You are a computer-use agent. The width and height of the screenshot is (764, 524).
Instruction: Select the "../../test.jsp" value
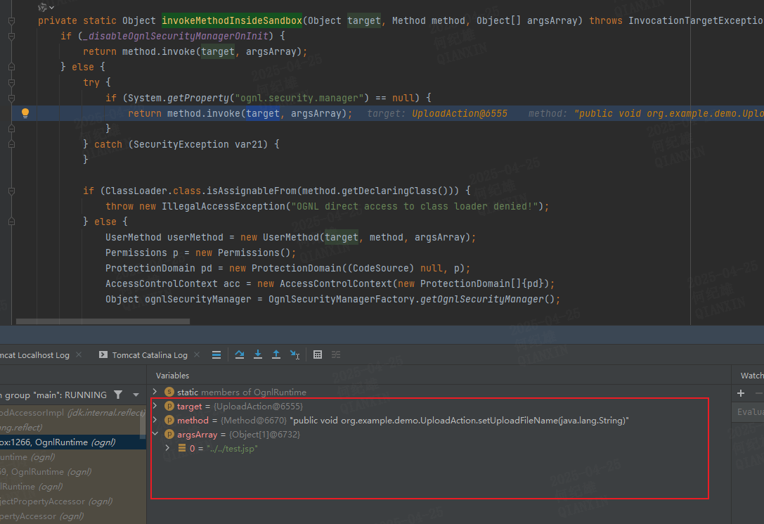232,449
